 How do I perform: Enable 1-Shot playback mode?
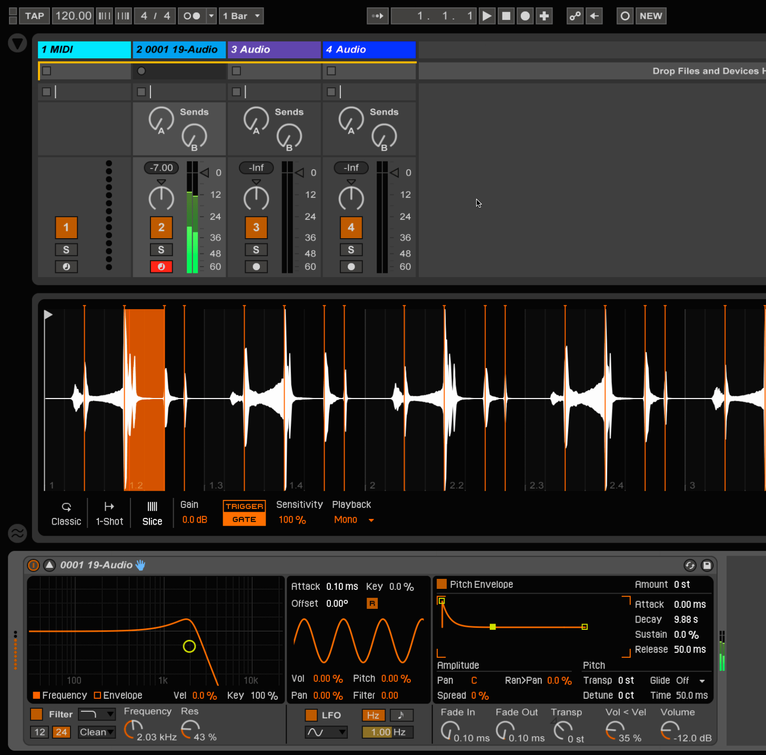point(109,513)
